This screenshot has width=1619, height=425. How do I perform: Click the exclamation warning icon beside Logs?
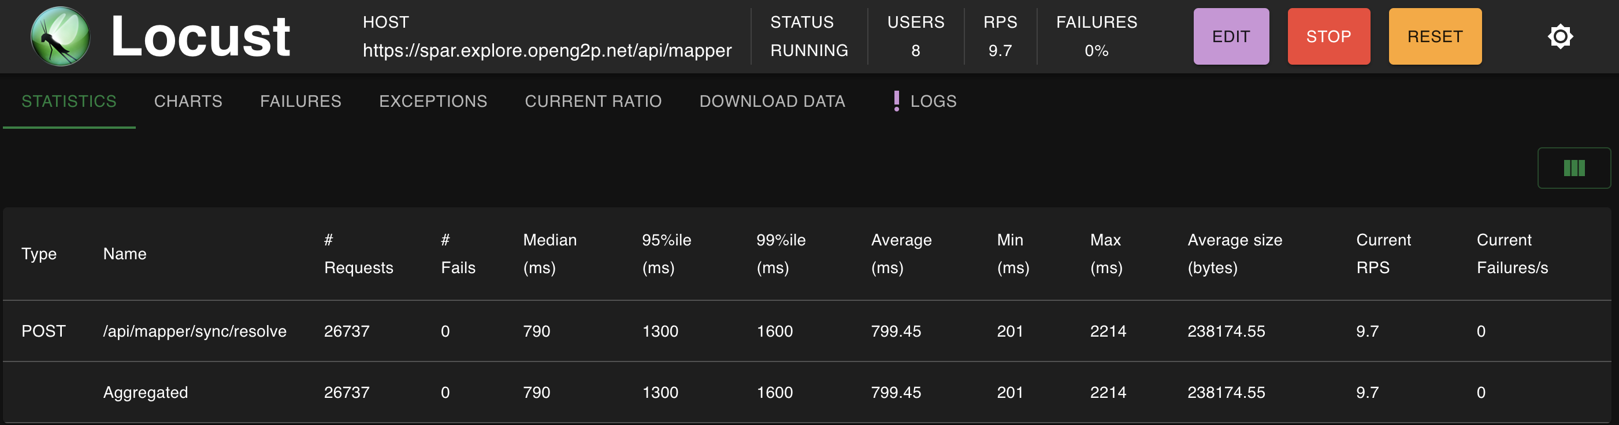pos(896,101)
